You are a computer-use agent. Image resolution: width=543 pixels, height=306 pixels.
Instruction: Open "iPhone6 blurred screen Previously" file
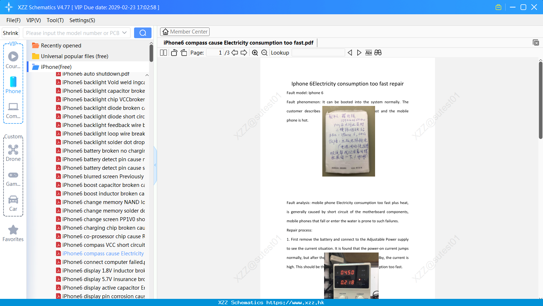click(x=100, y=177)
